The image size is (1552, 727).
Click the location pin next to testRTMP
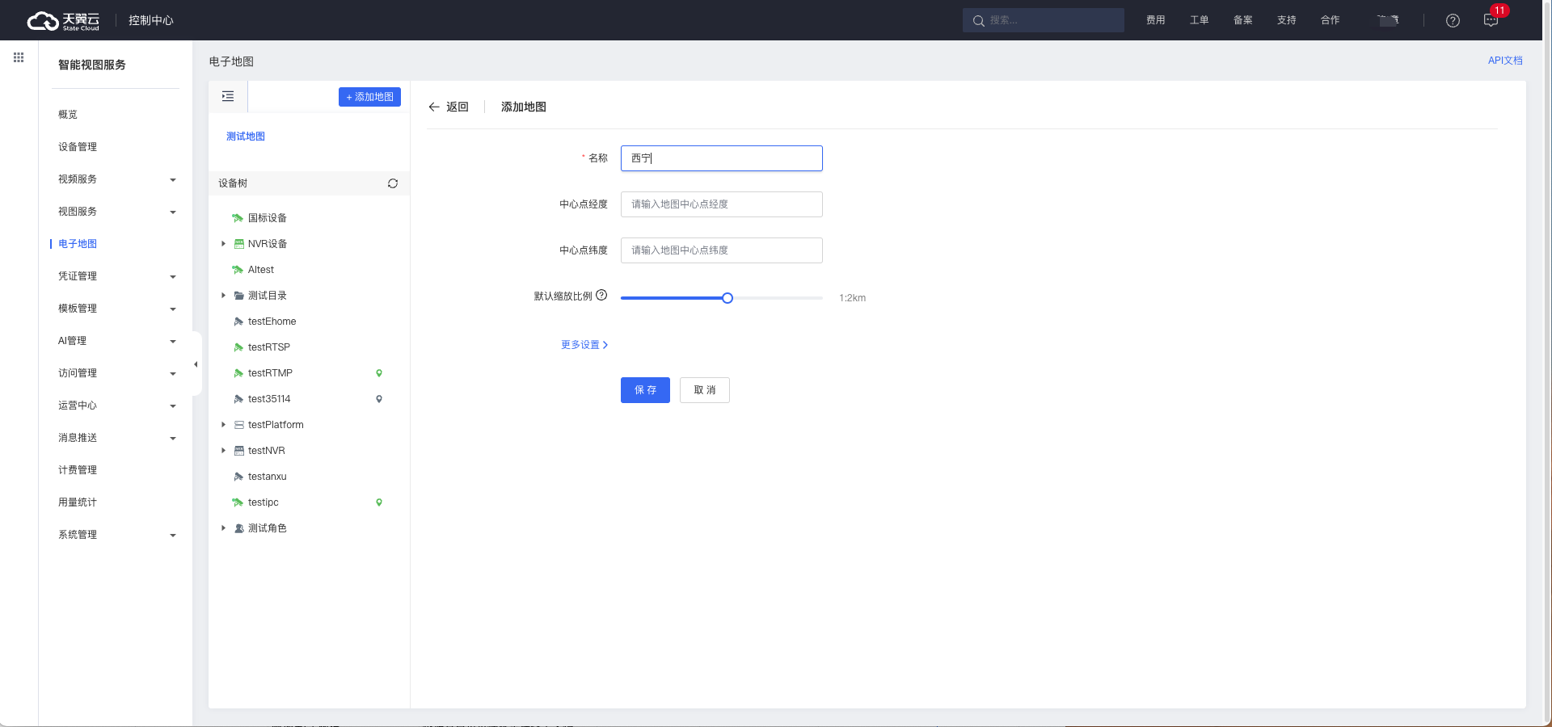[379, 373]
